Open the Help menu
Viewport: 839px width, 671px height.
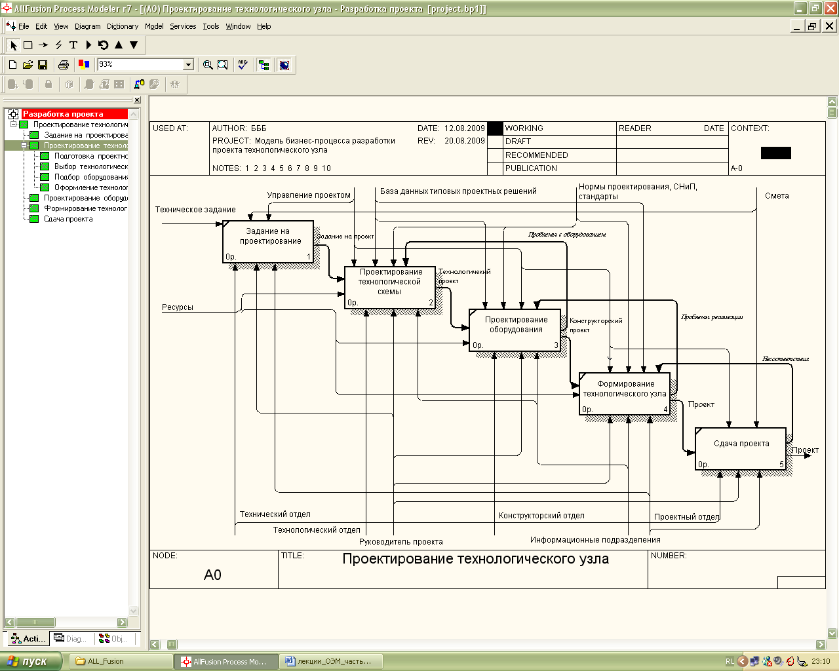pos(263,26)
